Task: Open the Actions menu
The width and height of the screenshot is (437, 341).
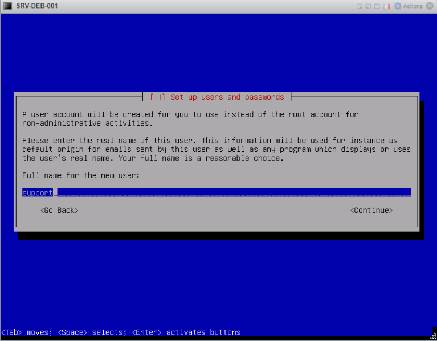Action: [413, 6]
